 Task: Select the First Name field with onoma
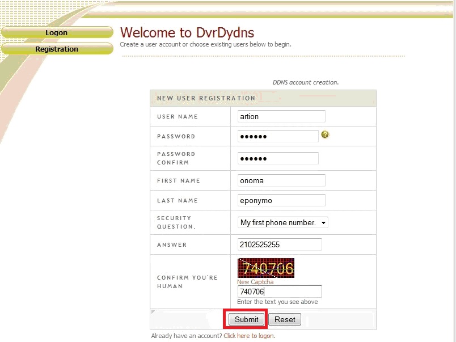pyautogui.click(x=281, y=180)
